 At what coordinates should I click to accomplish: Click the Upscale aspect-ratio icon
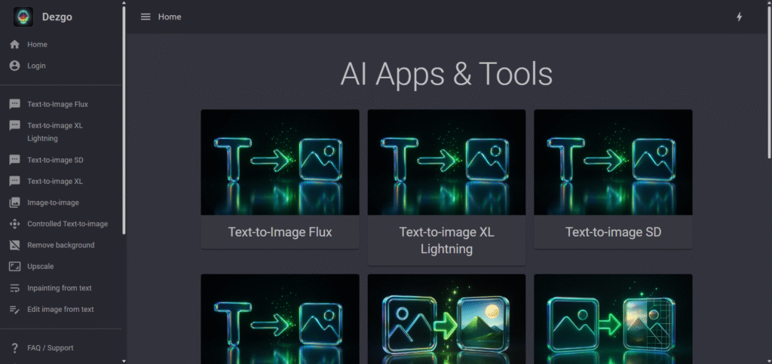coord(15,266)
